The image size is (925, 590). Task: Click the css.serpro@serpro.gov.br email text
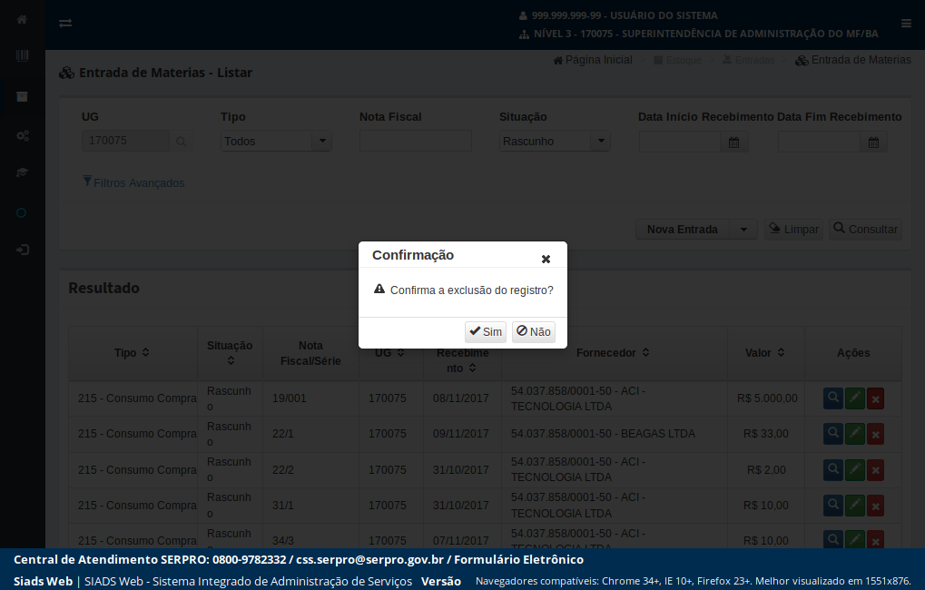coord(369,560)
